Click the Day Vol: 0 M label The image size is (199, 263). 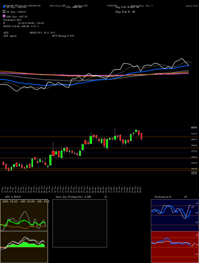pos(125,12)
